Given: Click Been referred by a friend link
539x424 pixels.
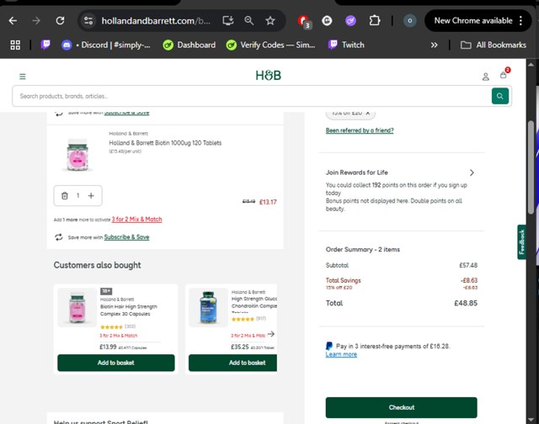Looking at the screenshot, I should point(360,130).
